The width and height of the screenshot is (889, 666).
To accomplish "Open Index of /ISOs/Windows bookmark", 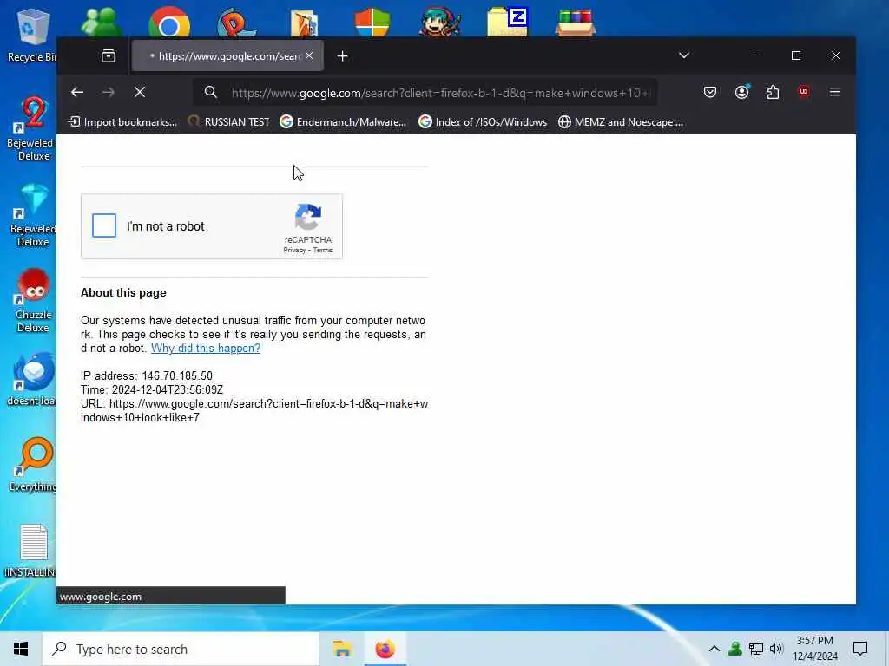I will [483, 121].
